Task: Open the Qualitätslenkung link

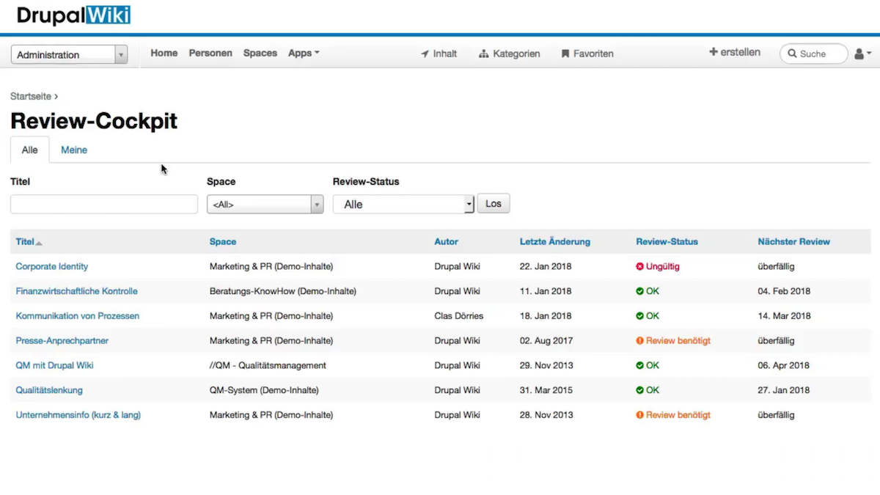Action: (x=49, y=390)
